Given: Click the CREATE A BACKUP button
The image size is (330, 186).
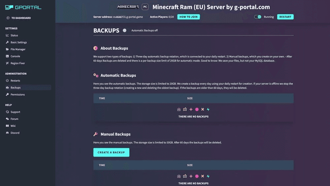Looking at the screenshot, I should [111, 152].
